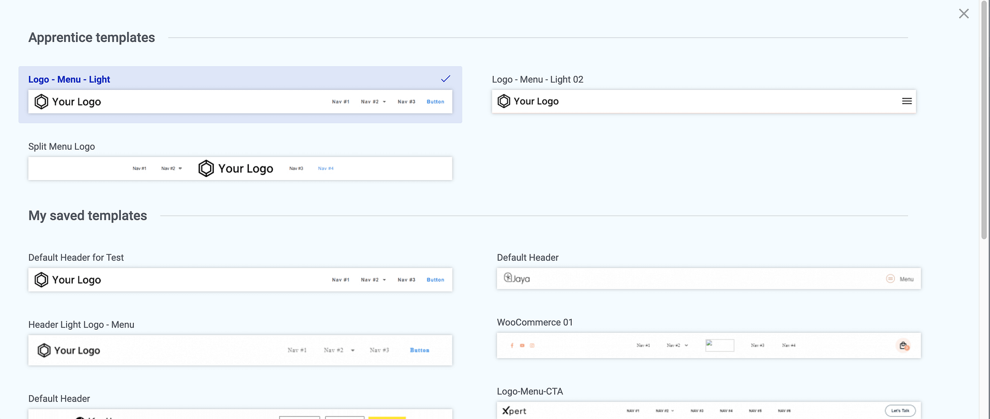Click Nav #2 dropdown arrow in Split Menu Logo
Screen dimensions: 990x419
click(x=180, y=168)
